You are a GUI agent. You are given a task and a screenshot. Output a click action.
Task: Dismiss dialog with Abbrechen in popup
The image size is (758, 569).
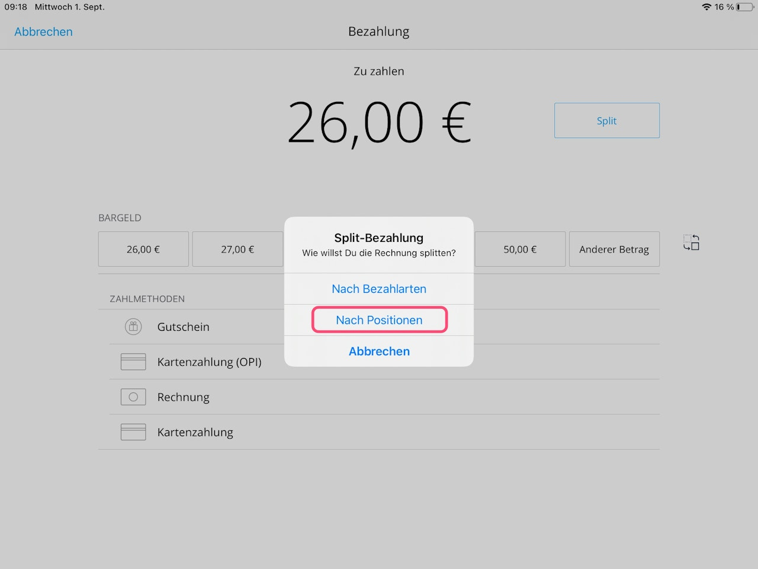[379, 351]
